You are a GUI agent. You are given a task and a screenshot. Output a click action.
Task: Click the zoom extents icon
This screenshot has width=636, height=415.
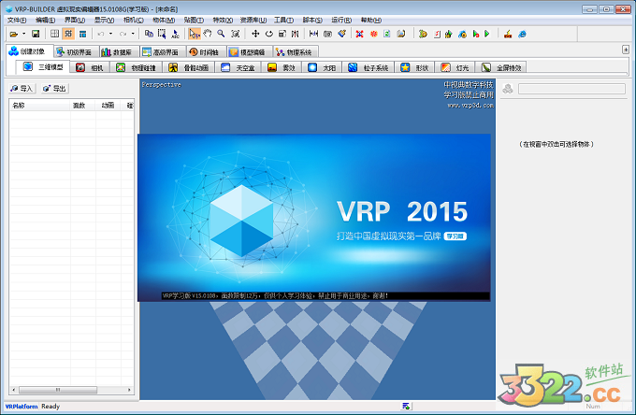pyautogui.click(x=236, y=34)
